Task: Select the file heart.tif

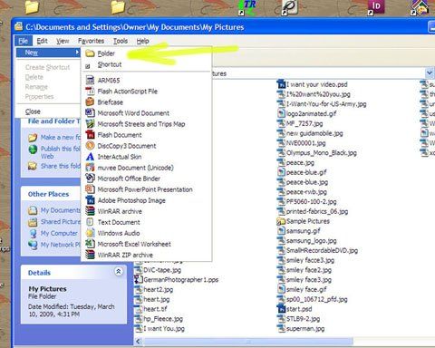Action: click(150, 309)
